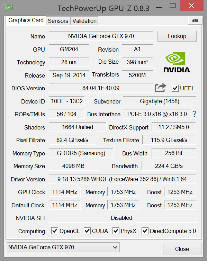Image resolution: width=207 pixels, height=261 pixels.
Task: Click the GPU-Z app icon in title bar
Action: click(x=9, y=8)
